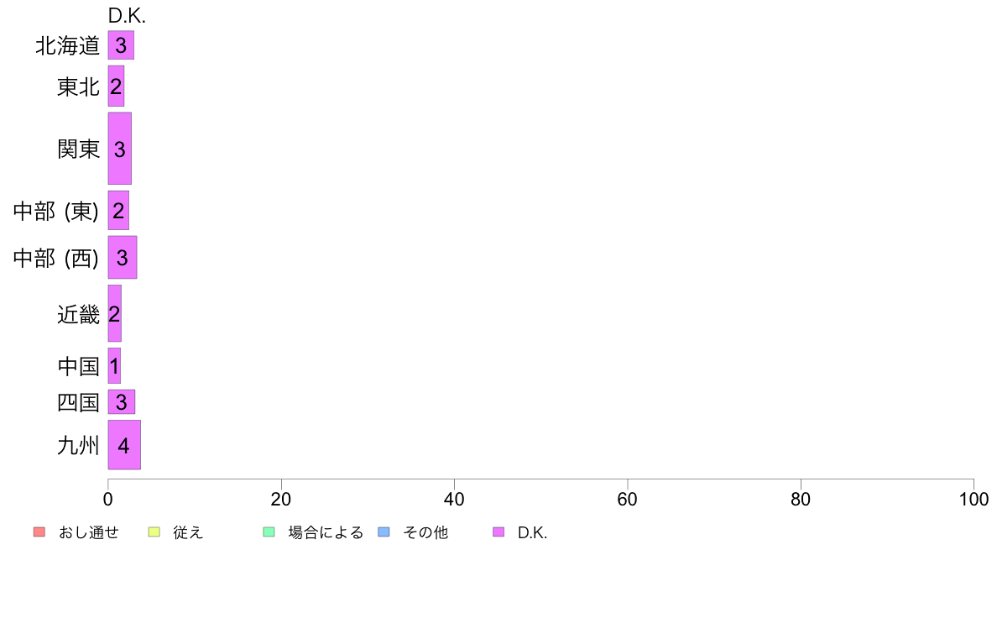
Task: Select the 近畿 bar showing 2
Action: pos(114,313)
